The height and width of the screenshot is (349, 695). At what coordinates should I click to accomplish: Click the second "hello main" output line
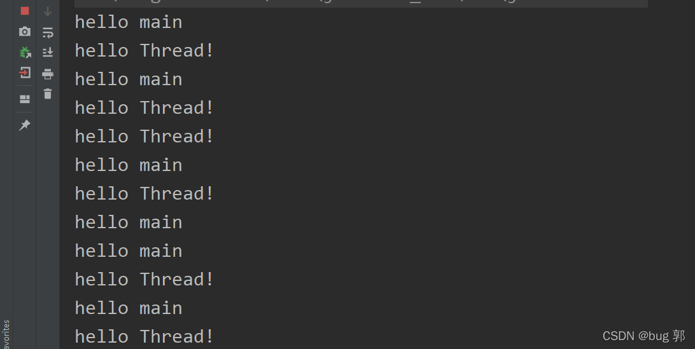(x=129, y=79)
